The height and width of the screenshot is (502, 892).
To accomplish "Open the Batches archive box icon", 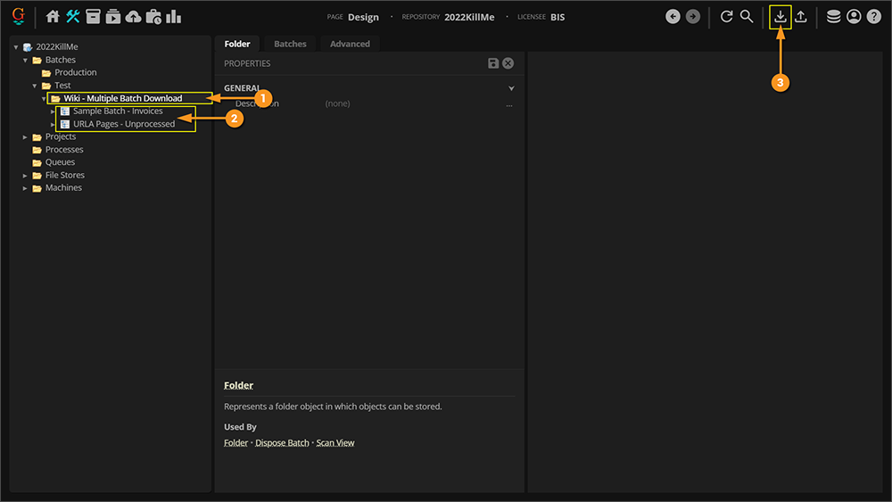I will [x=93, y=16].
